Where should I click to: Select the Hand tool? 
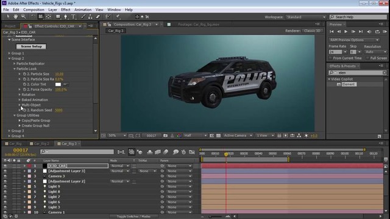(16, 16)
